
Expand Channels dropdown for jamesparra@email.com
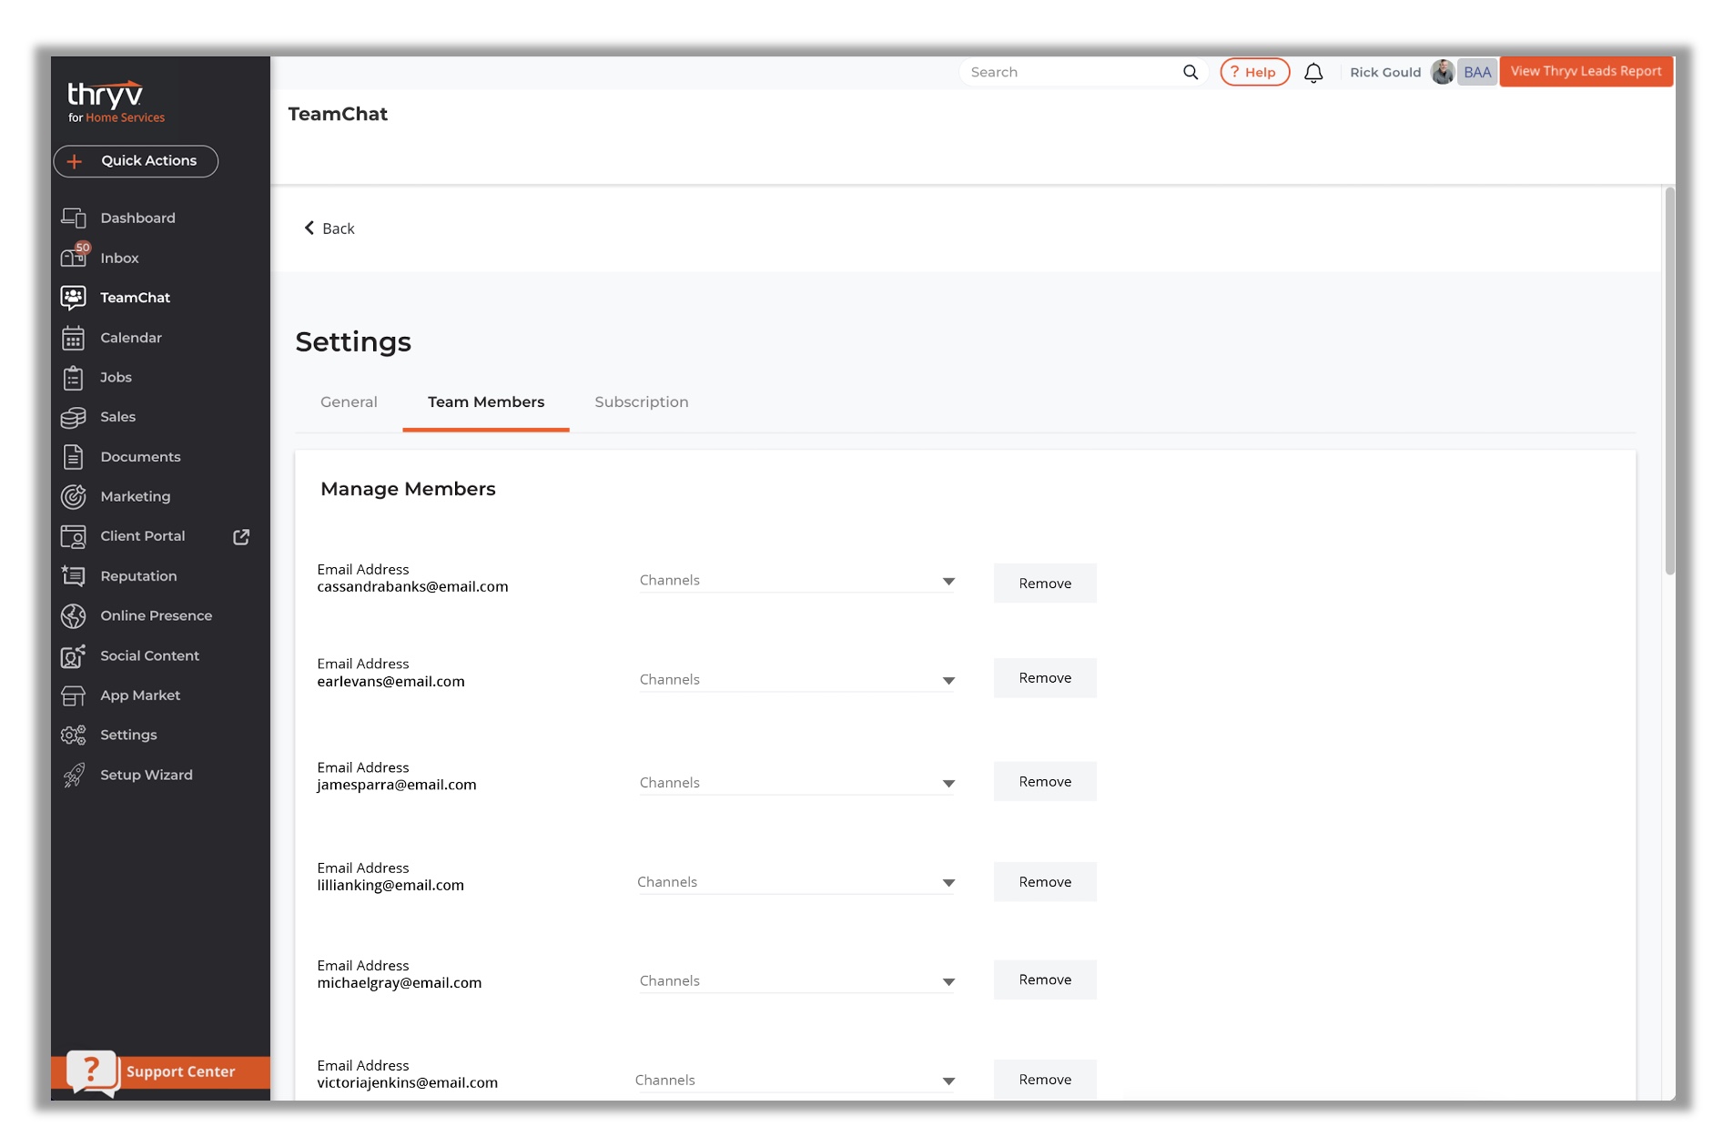pos(796,783)
